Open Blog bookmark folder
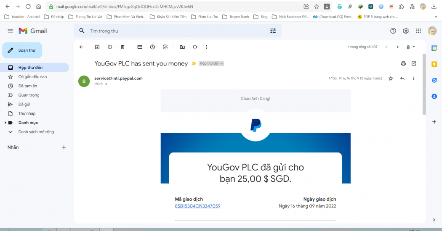This screenshot has height=231, width=442. pos(261,17)
